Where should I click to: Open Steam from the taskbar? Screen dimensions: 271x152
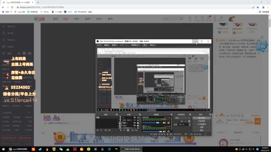[x=40, y=149]
